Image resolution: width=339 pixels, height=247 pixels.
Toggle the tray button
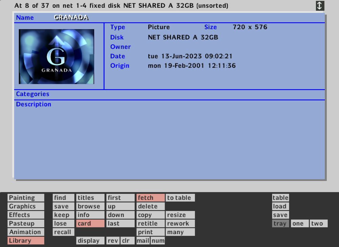pyautogui.click(x=280, y=223)
